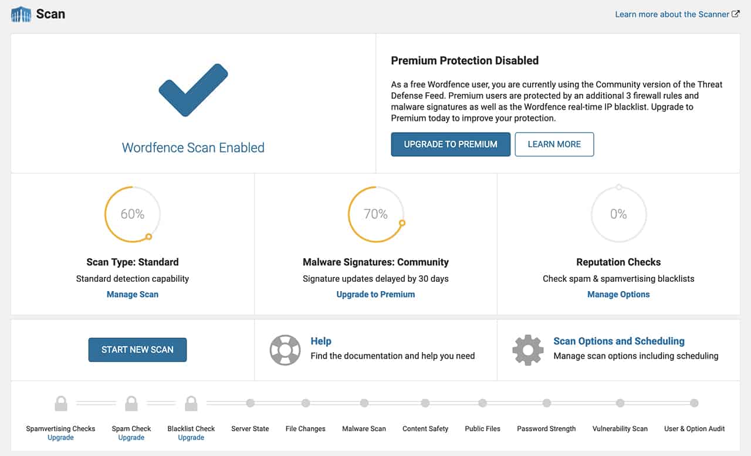751x456 pixels.
Task: Click Upgrade under Spamvertising Checks
Action: (60, 438)
